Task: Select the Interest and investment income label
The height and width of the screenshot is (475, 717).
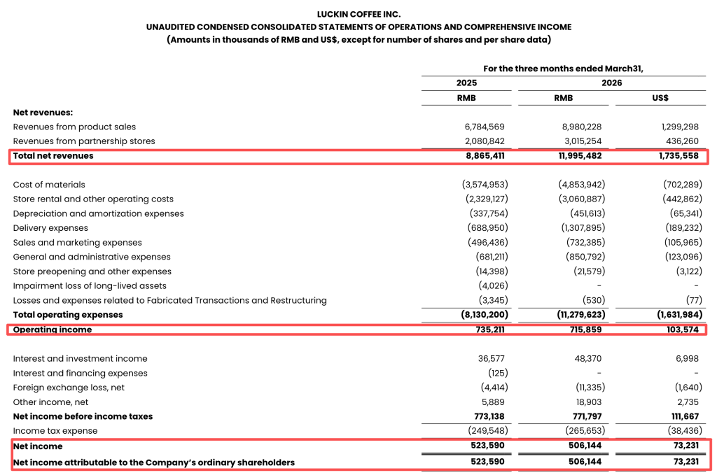Action: 80,358
